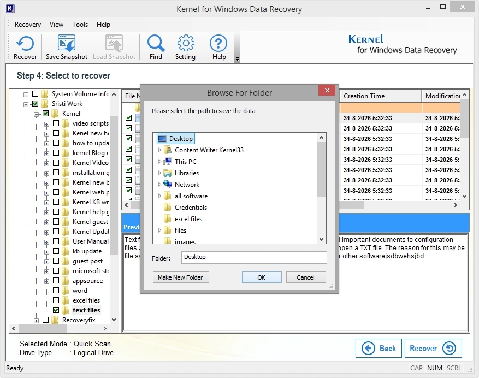
Task: Click the toolbar overflow arrow
Action: point(237,60)
